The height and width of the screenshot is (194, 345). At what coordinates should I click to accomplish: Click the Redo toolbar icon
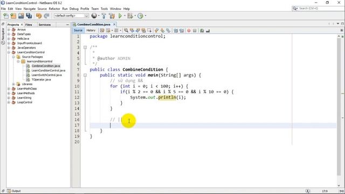tap(46, 16)
